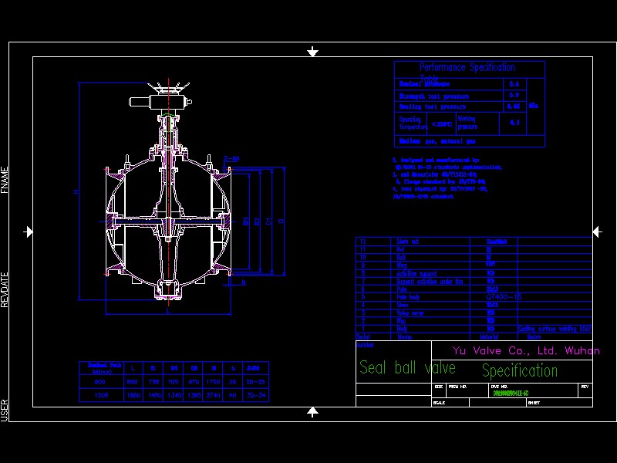Click the '1700' value in dimension table
The image size is (617, 463).
pos(213,381)
